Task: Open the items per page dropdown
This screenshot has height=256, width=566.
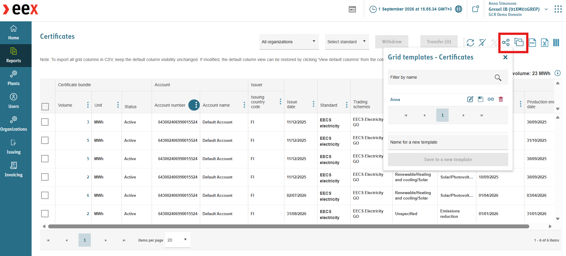Action: (x=178, y=240)
